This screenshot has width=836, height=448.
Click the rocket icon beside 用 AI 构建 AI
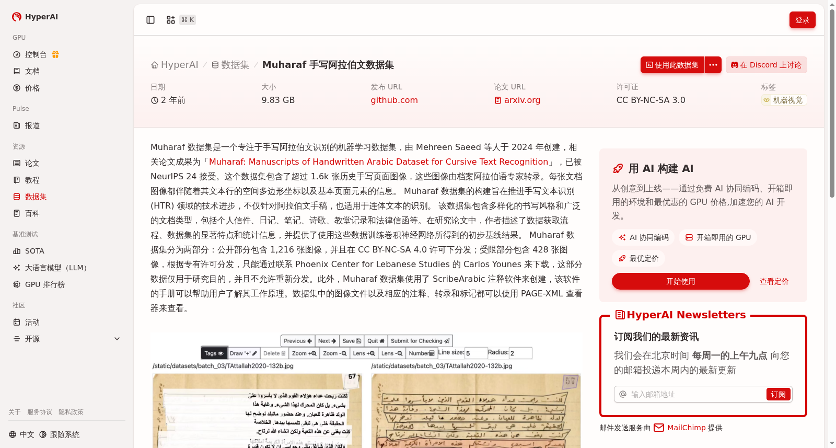pyautogui.click(x=618, y=168)
